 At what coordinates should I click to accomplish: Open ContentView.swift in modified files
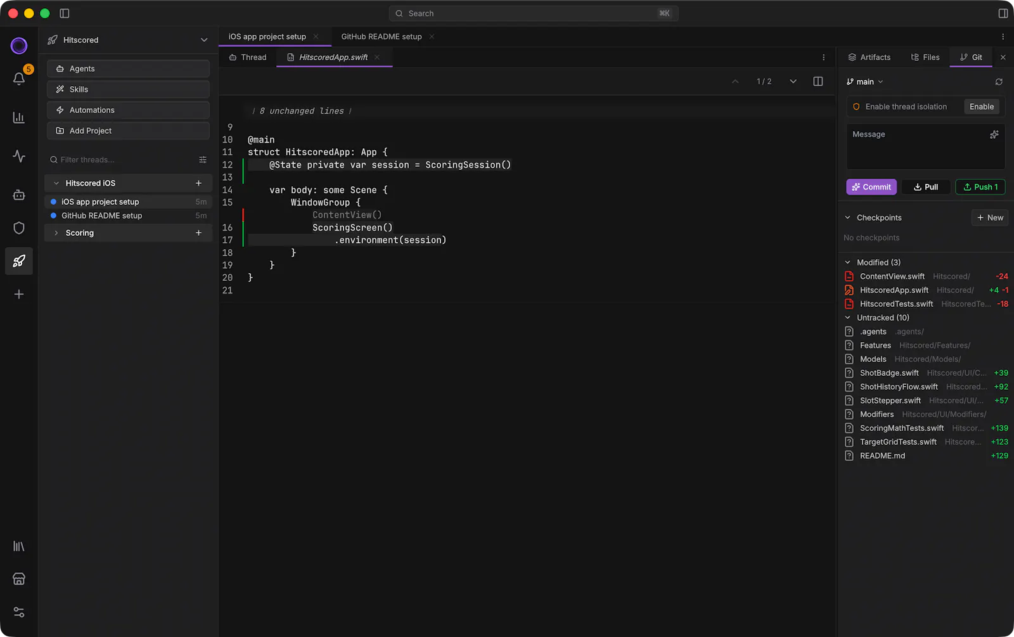(926, 276)
